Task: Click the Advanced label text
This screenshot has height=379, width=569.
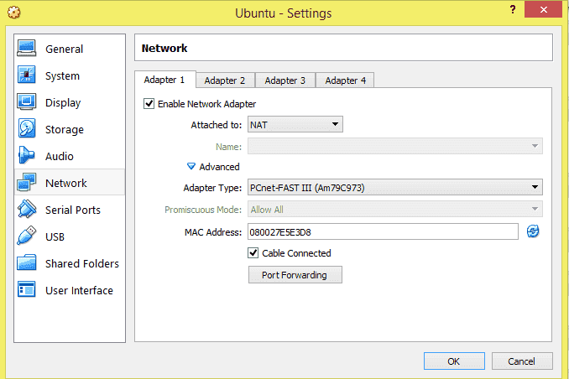Action: click(220, 167)
